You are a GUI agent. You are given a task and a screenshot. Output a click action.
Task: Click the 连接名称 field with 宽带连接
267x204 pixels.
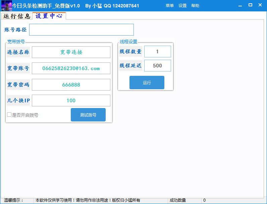click(x=71, y=52)
